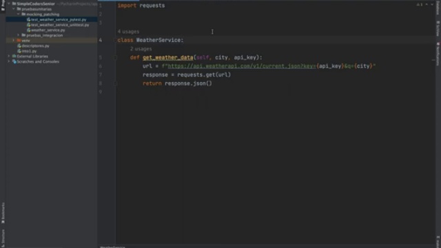The width and height of the screenshot is (441, 248).
Task: Click line number 9 in gutter
Action: (x=101, y=92)
